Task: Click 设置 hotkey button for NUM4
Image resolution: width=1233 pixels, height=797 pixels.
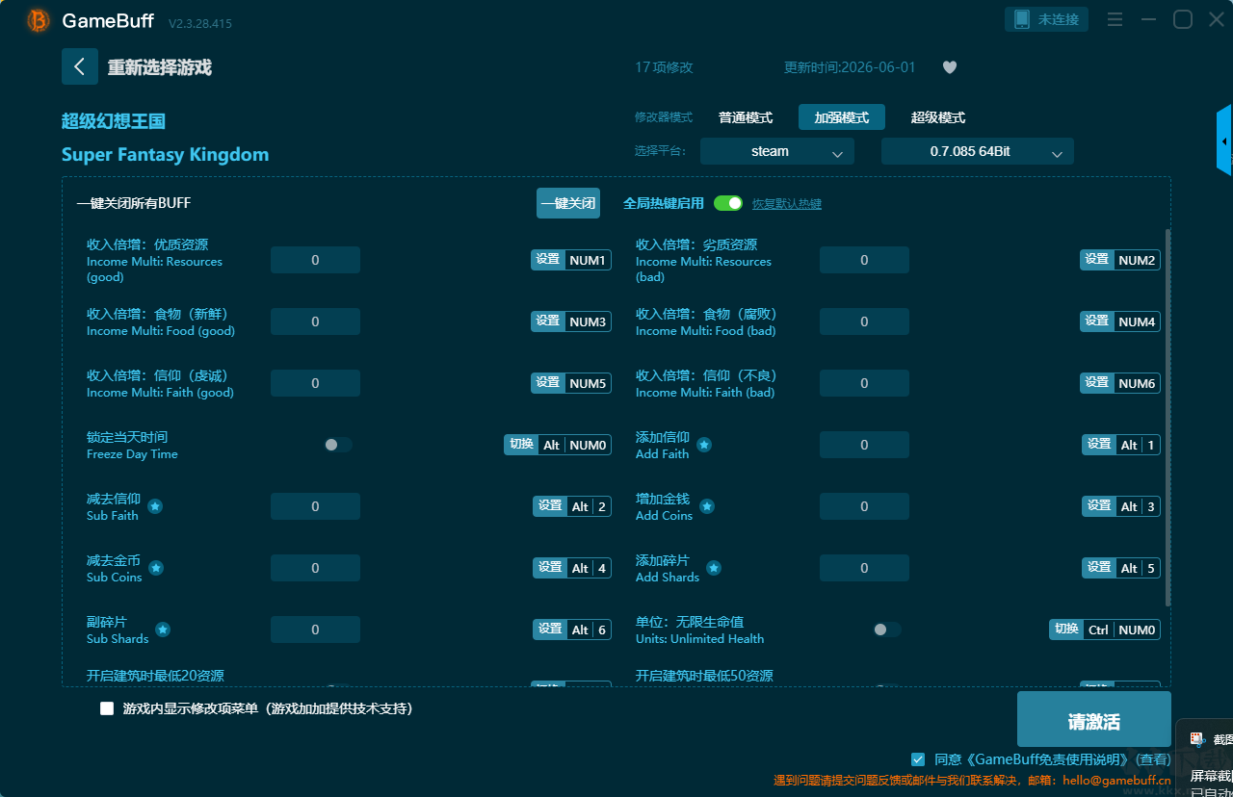Action: [1097, 321]
